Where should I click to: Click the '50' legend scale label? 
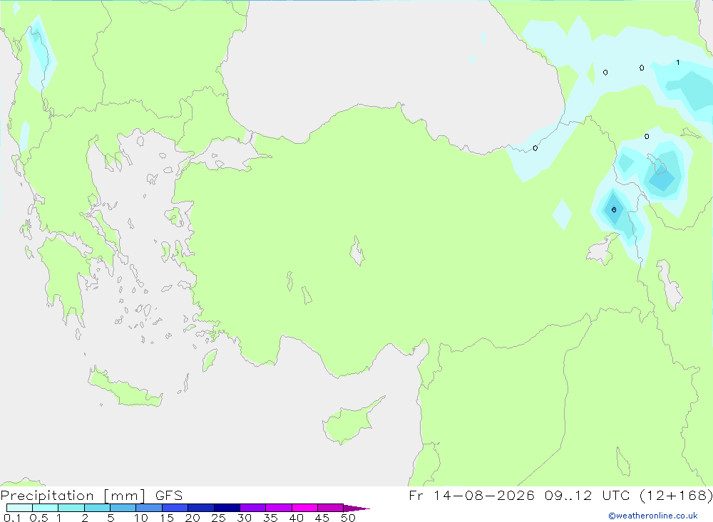[x=348, y=518]
